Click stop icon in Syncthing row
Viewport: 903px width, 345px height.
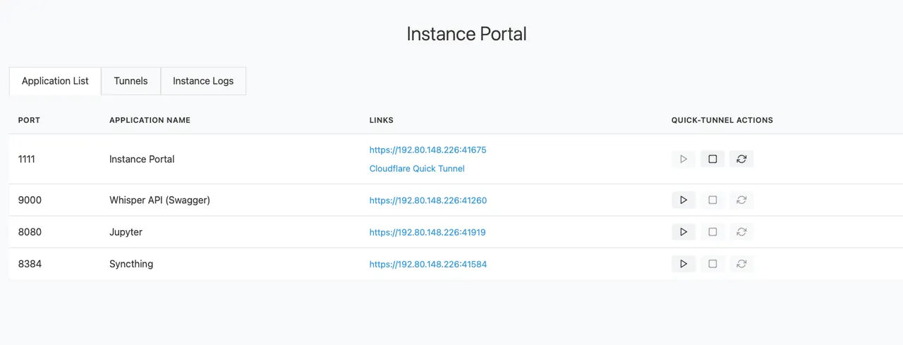[x=713, y=264]
